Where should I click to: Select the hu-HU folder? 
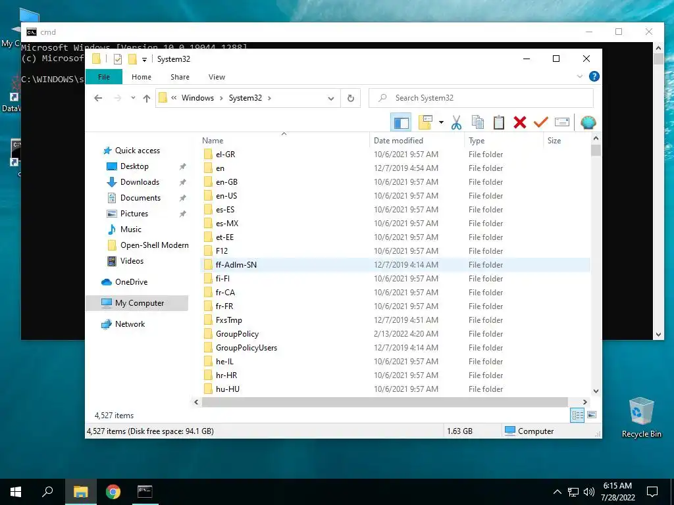pyautogui.click(x=227, y=389)
